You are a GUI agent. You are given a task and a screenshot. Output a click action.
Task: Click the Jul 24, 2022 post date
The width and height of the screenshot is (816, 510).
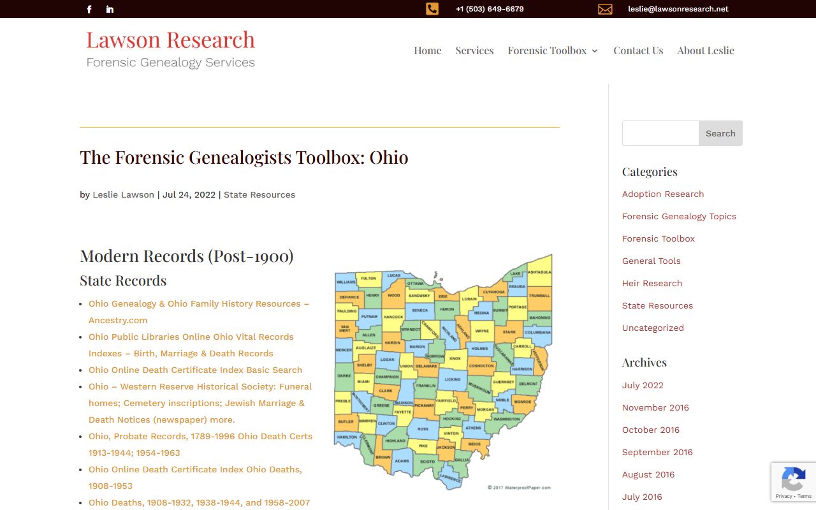[189, 194]
